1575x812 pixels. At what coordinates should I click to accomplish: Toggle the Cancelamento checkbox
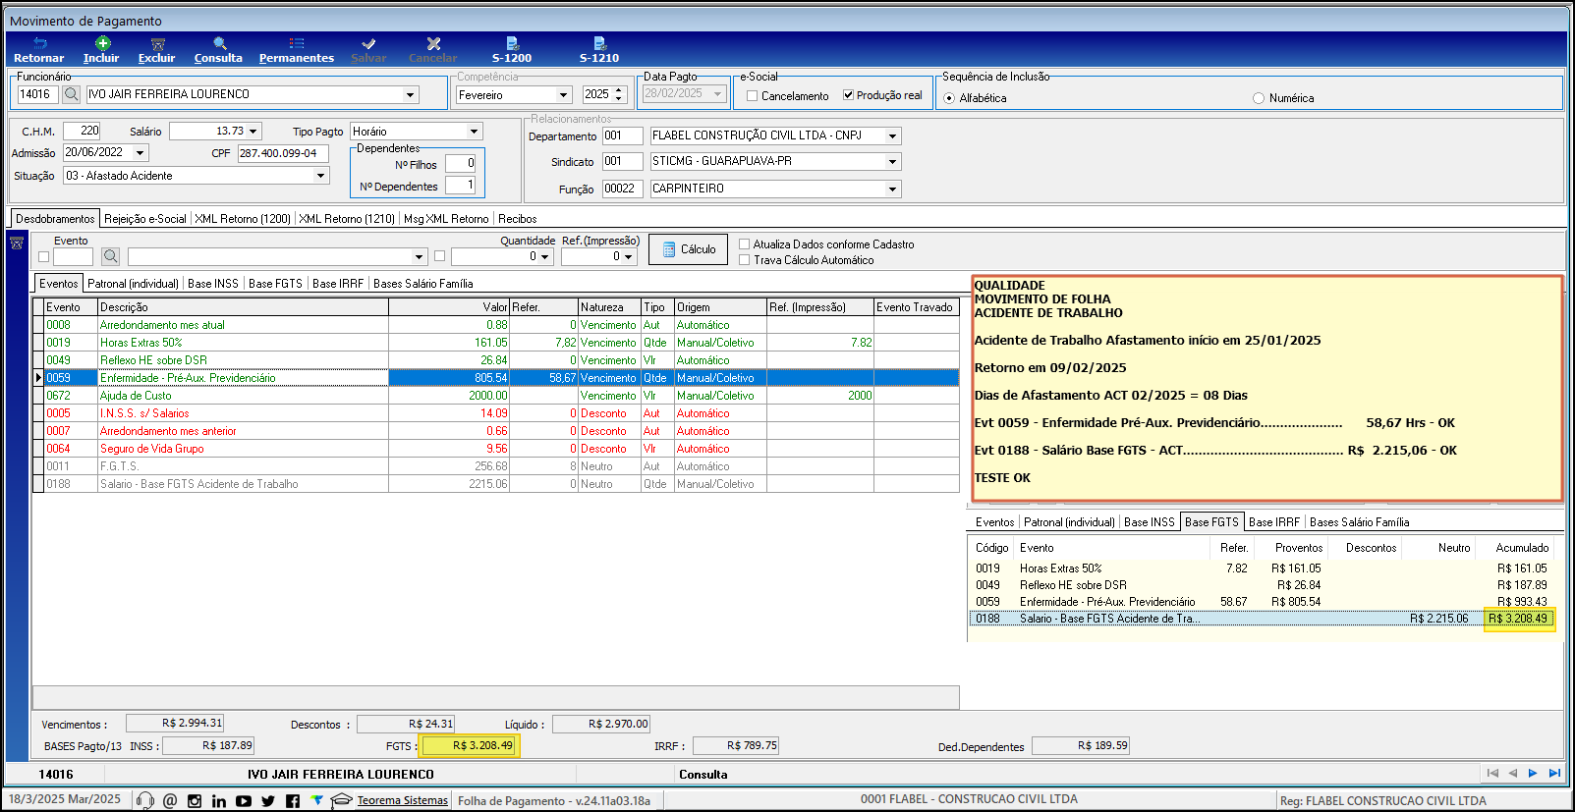tap(752, 96)
